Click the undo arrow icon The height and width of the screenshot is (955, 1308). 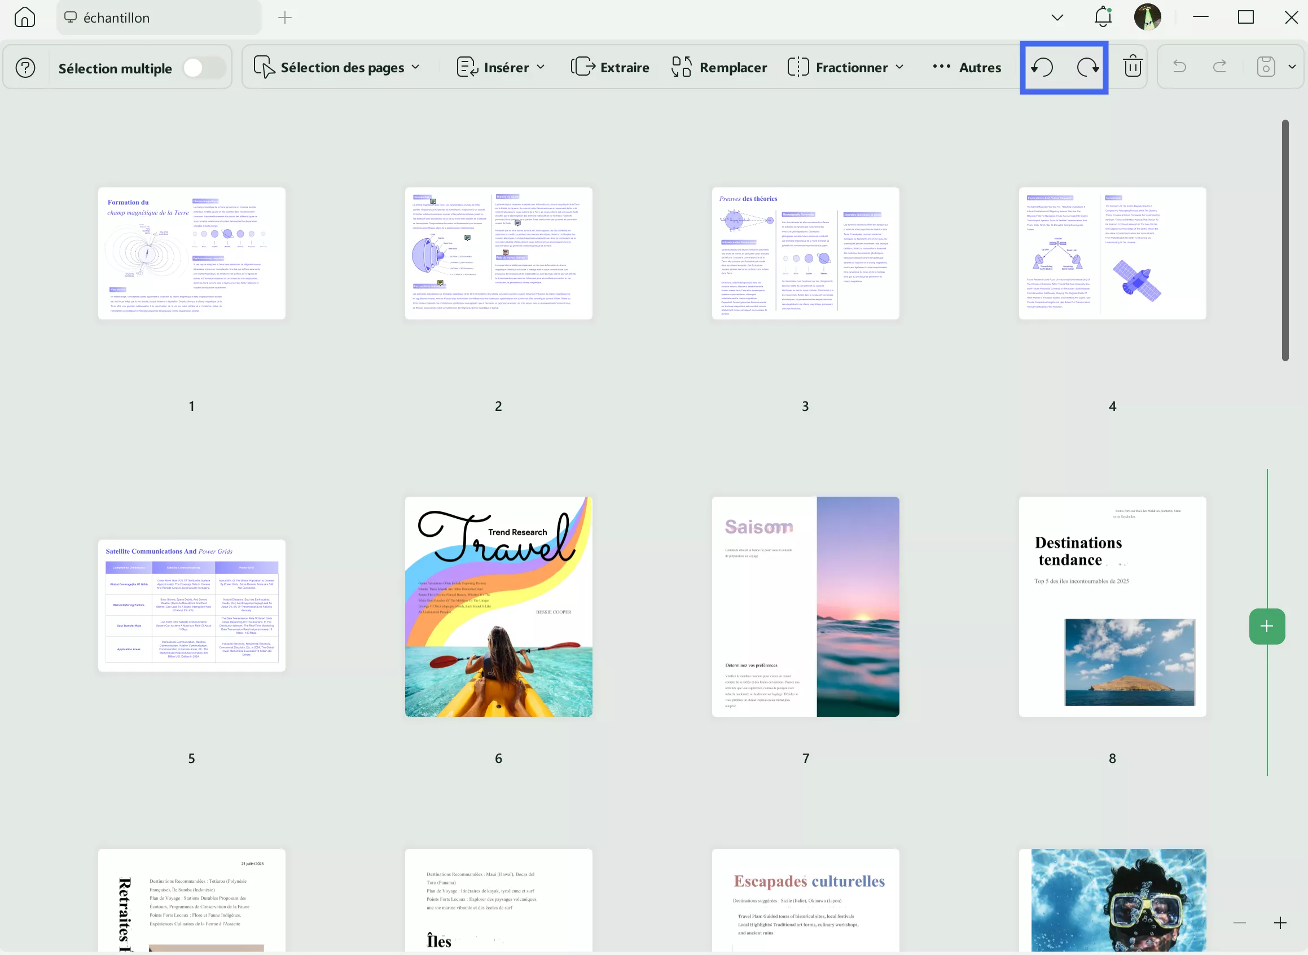pos(1179,67)
